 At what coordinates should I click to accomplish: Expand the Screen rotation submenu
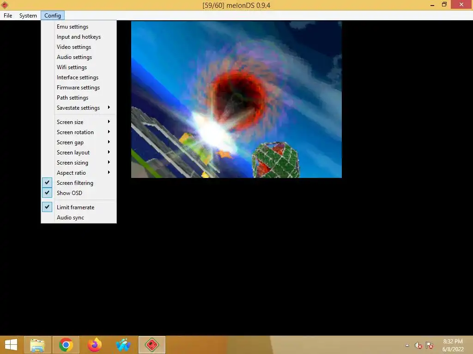(x=79, y=132)
